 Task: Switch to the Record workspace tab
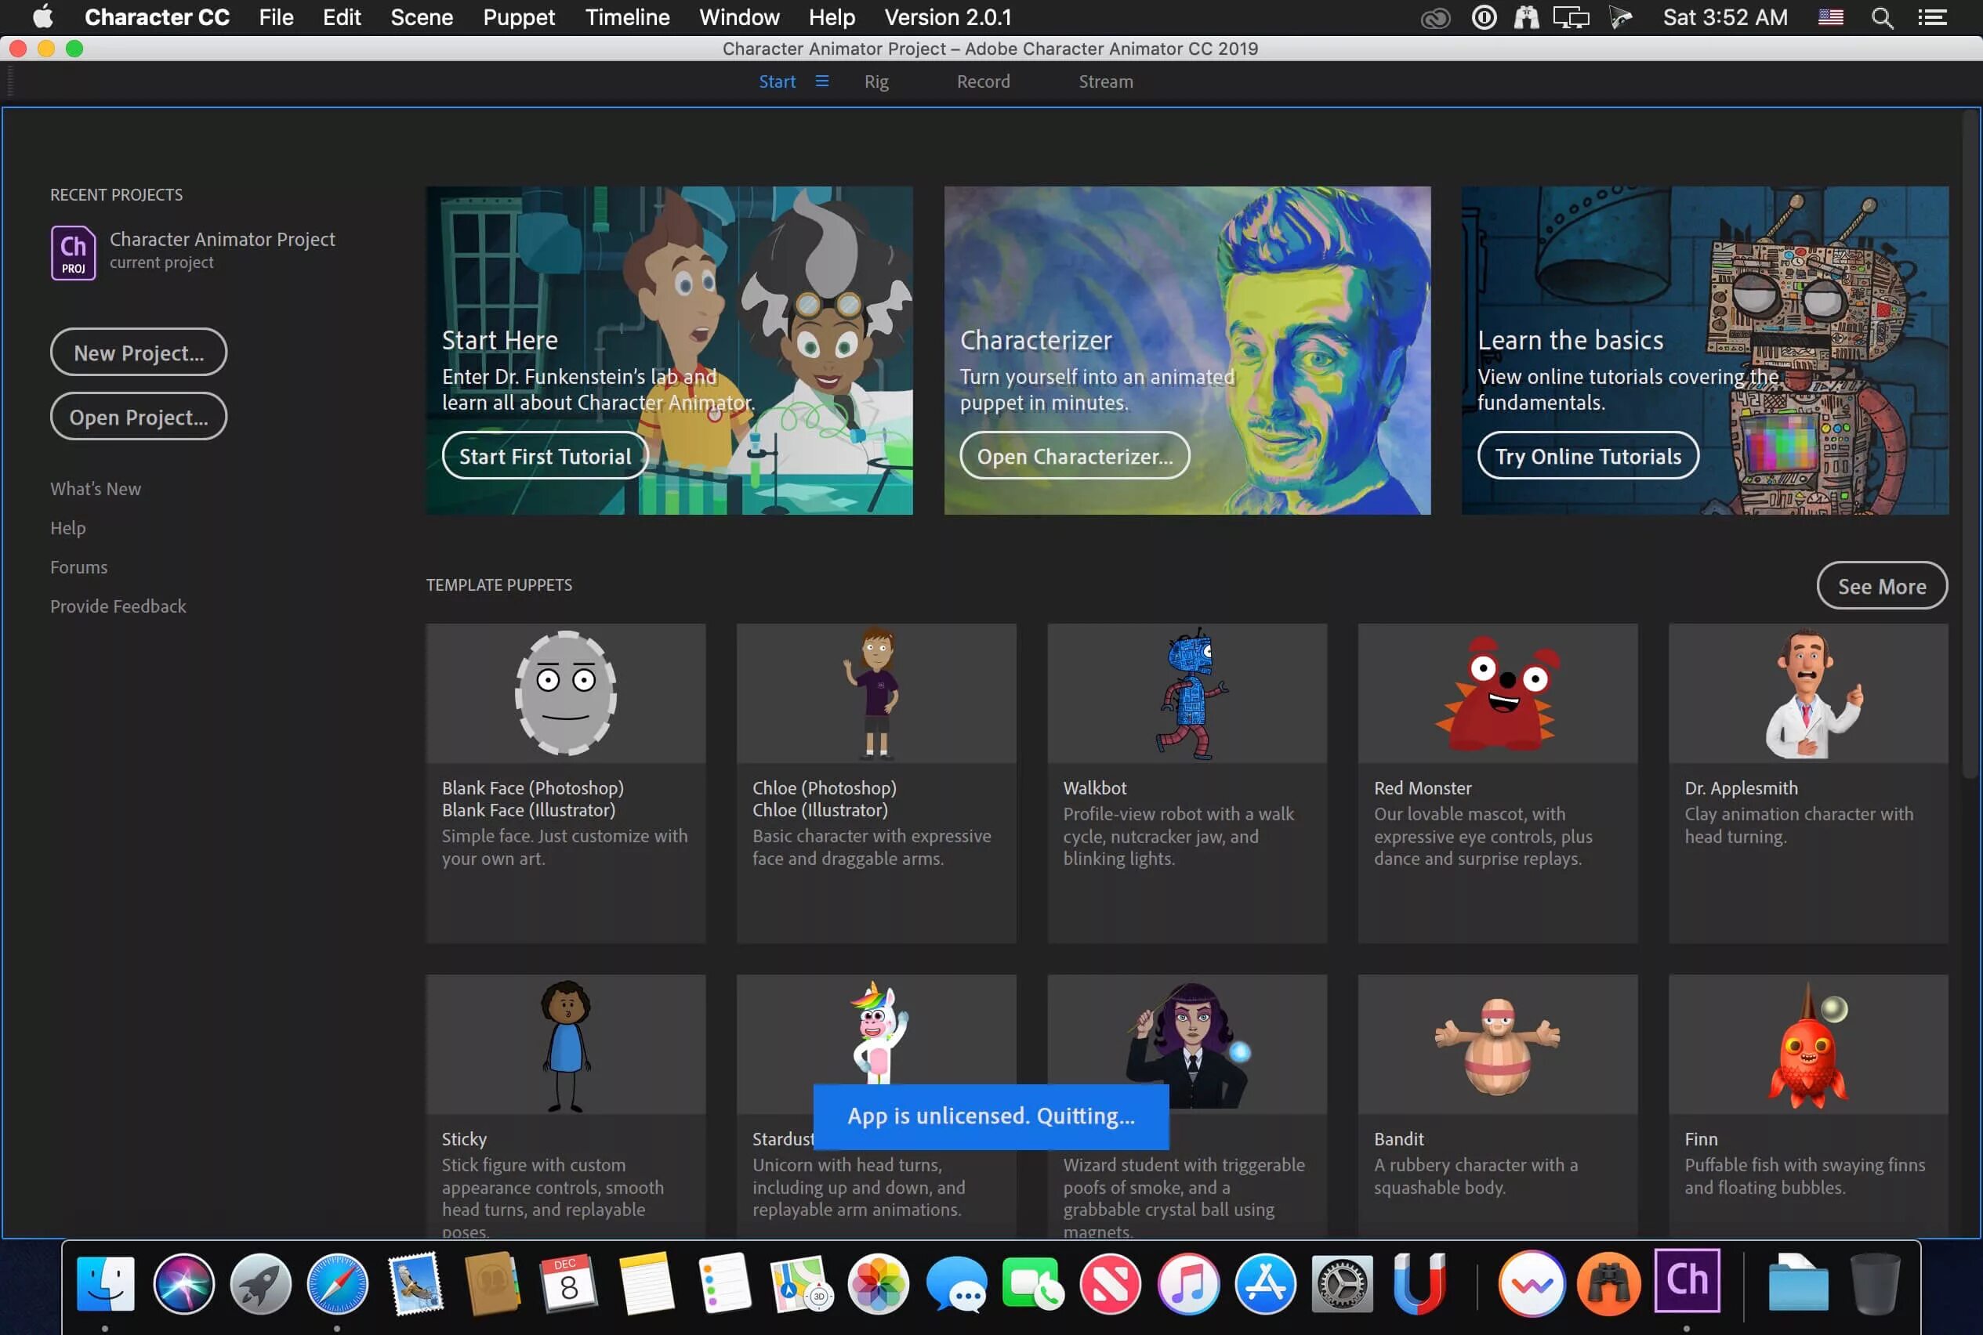point(983,81)
